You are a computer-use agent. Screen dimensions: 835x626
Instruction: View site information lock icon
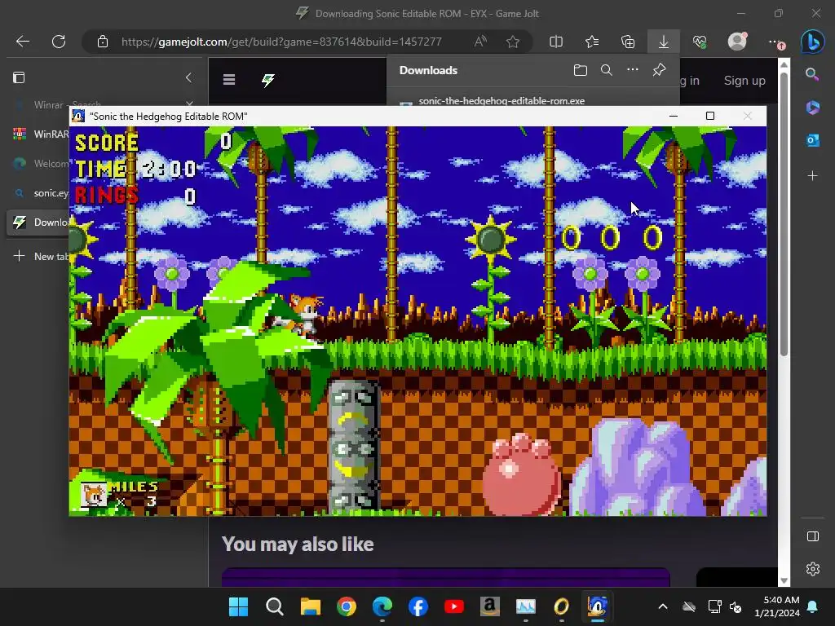[103, 42]
